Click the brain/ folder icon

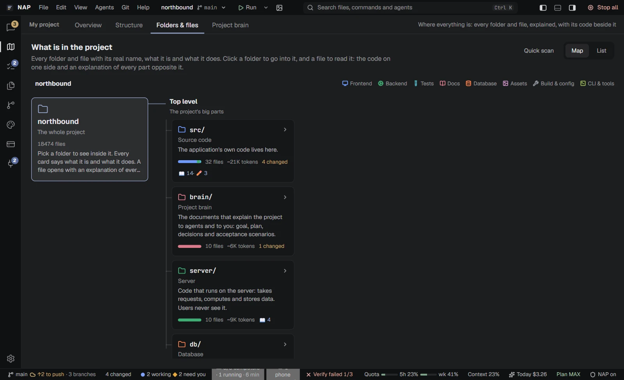[182, 197]
